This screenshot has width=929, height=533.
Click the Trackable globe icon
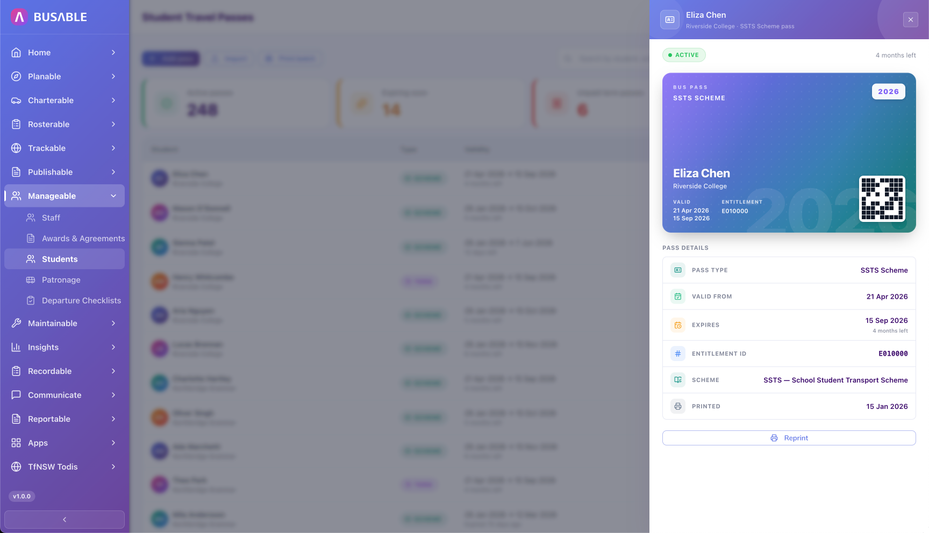pyautogui.click(x=16, y=148)
